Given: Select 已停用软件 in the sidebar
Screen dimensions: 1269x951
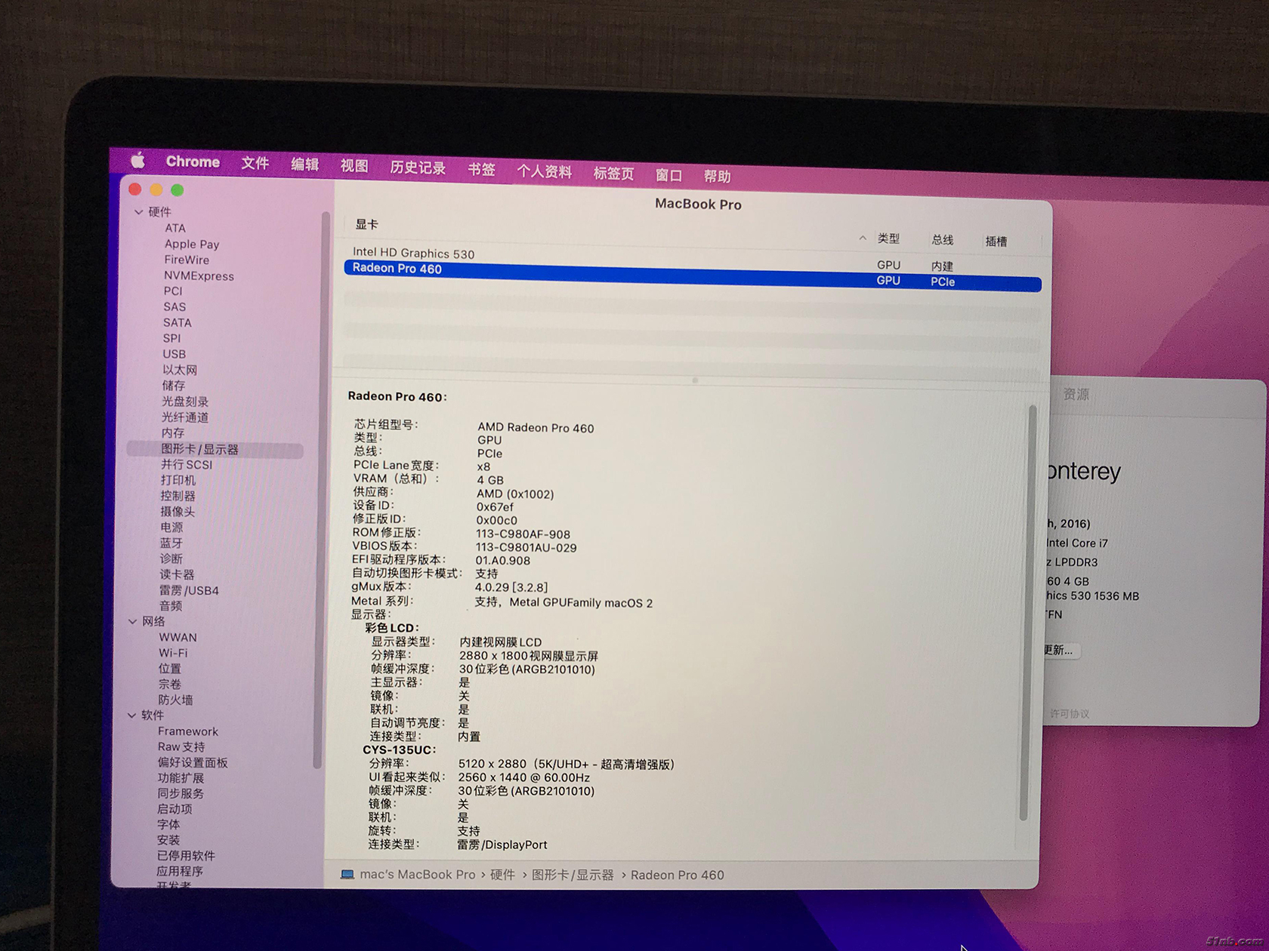Looking at the screenshot, I should (186, 855).
